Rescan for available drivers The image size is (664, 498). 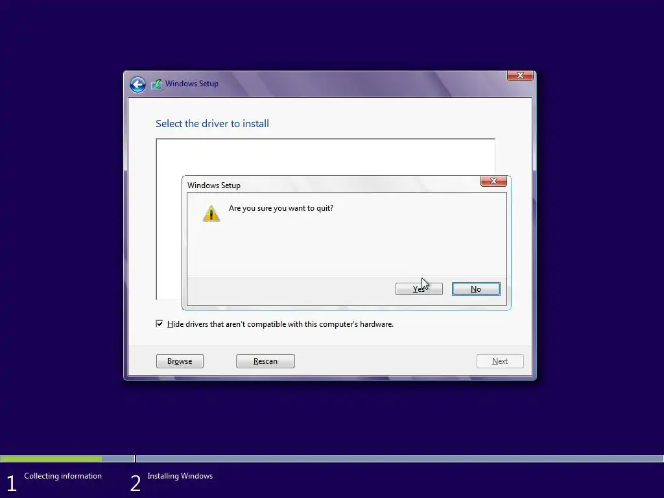(x=265, y=361)
